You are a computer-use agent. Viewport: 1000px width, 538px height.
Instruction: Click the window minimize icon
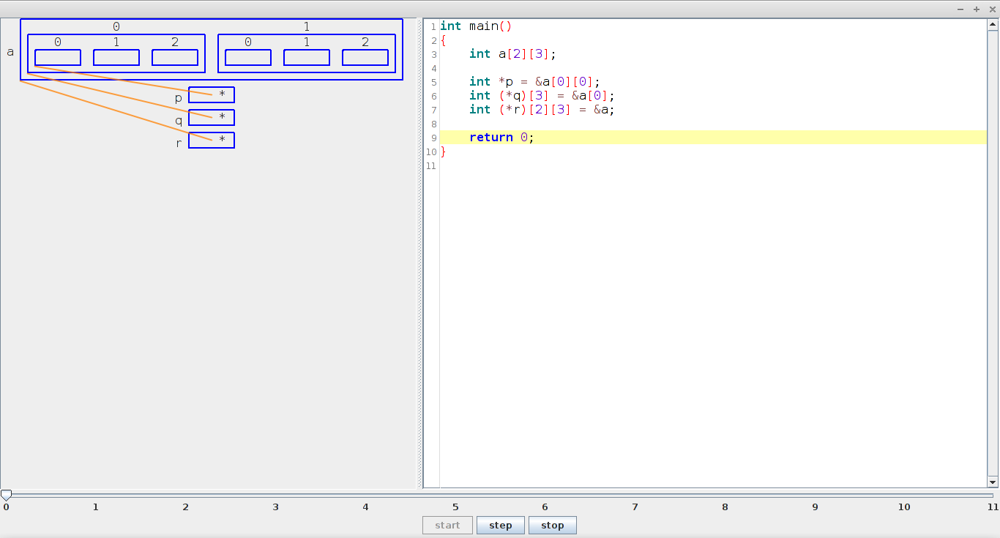(x=960, y=9)
